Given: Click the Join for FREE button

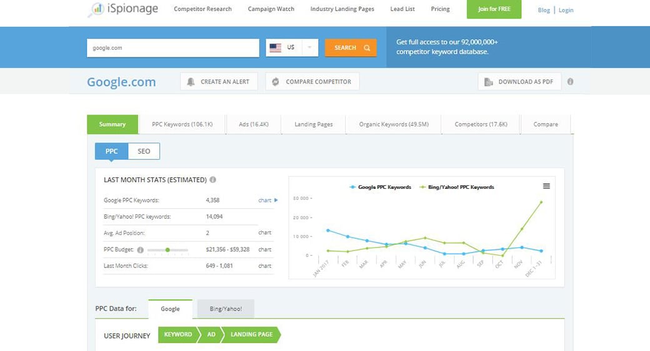Looking at the screenshot, I should 494,9.
